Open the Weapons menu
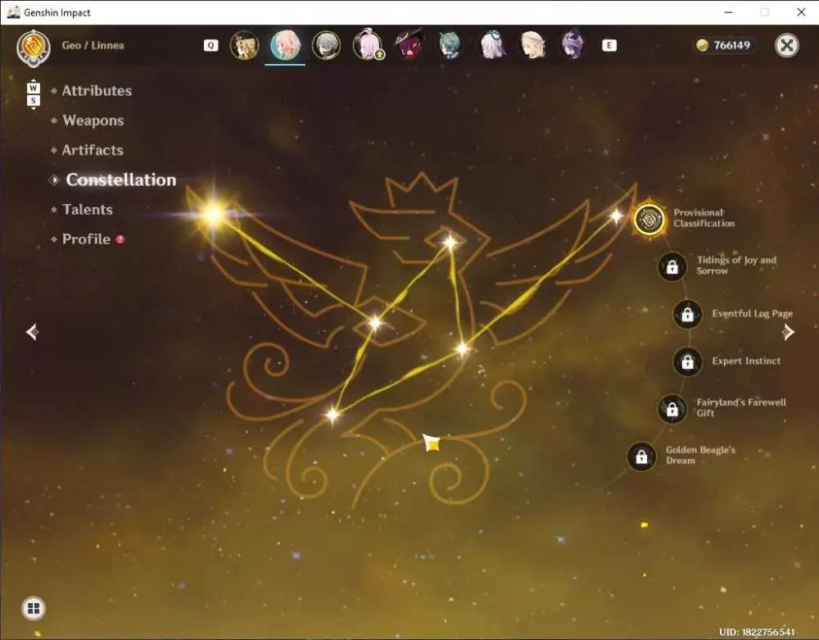This screenshot has height=640, width=819. (93, 120)
